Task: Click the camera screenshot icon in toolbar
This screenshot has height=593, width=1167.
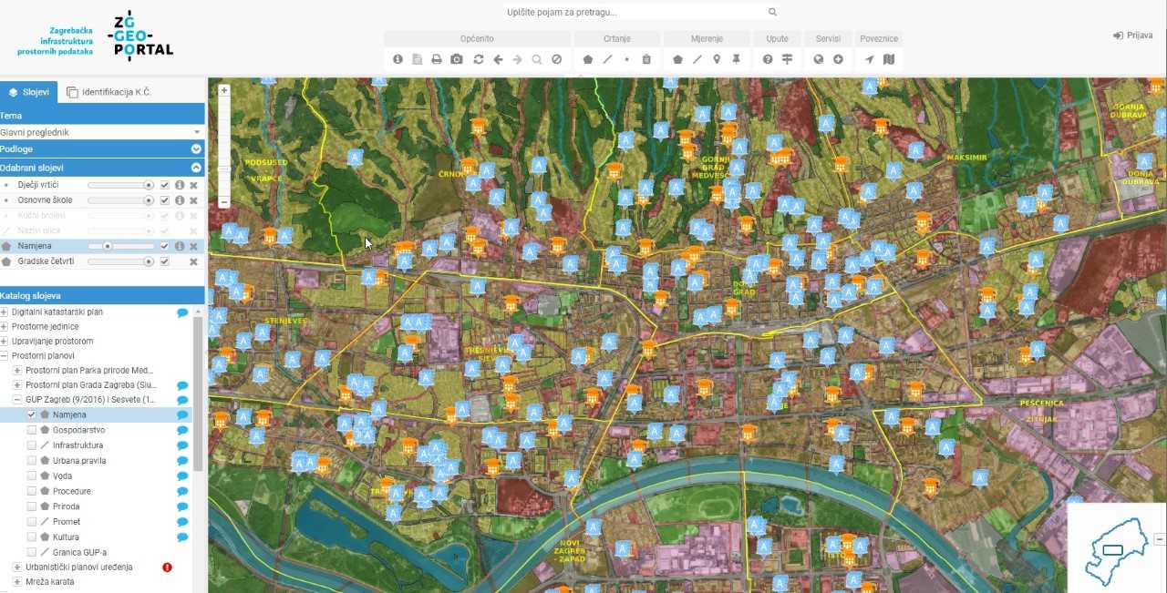Action: [457, 59]
